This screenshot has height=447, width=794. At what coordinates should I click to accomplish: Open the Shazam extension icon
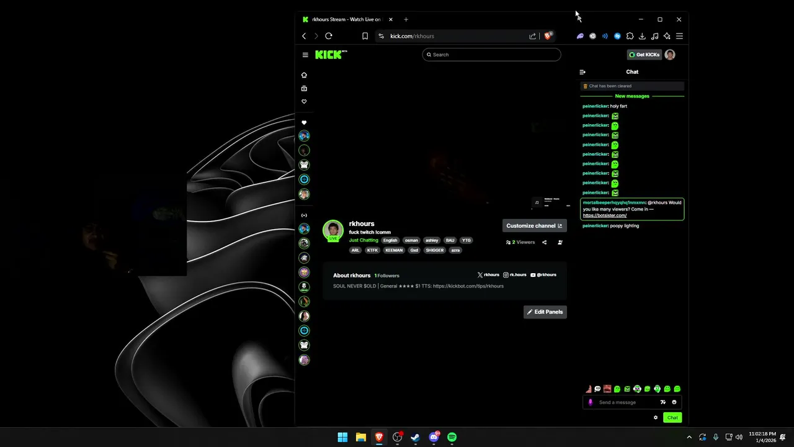point(617,36)
